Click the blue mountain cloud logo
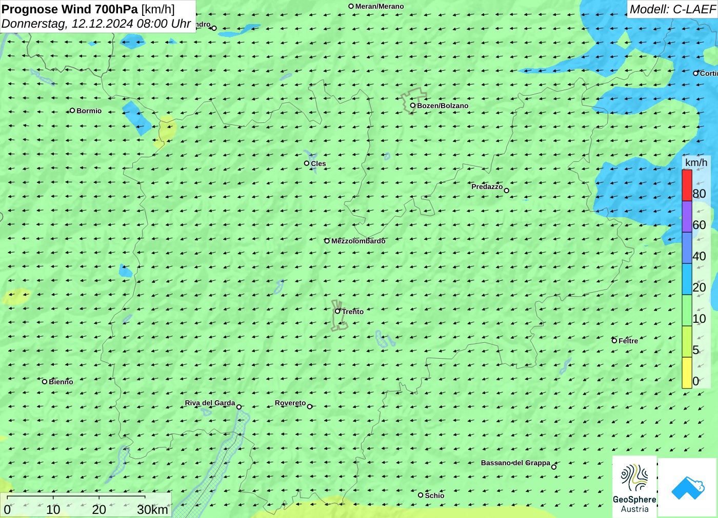This screenshot has height=518, width=718. (688, 487)
